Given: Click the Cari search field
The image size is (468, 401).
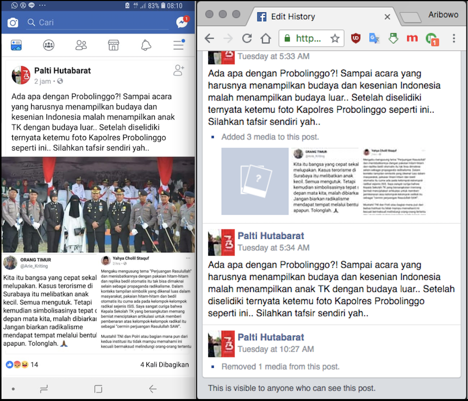Looking at the screenshot, I should coord(99,23).
